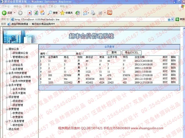The height and width of the screenshot is (138, 185).
Task: Click birth date 2009-2-27 0:00:00
Action: pos(144,82)
